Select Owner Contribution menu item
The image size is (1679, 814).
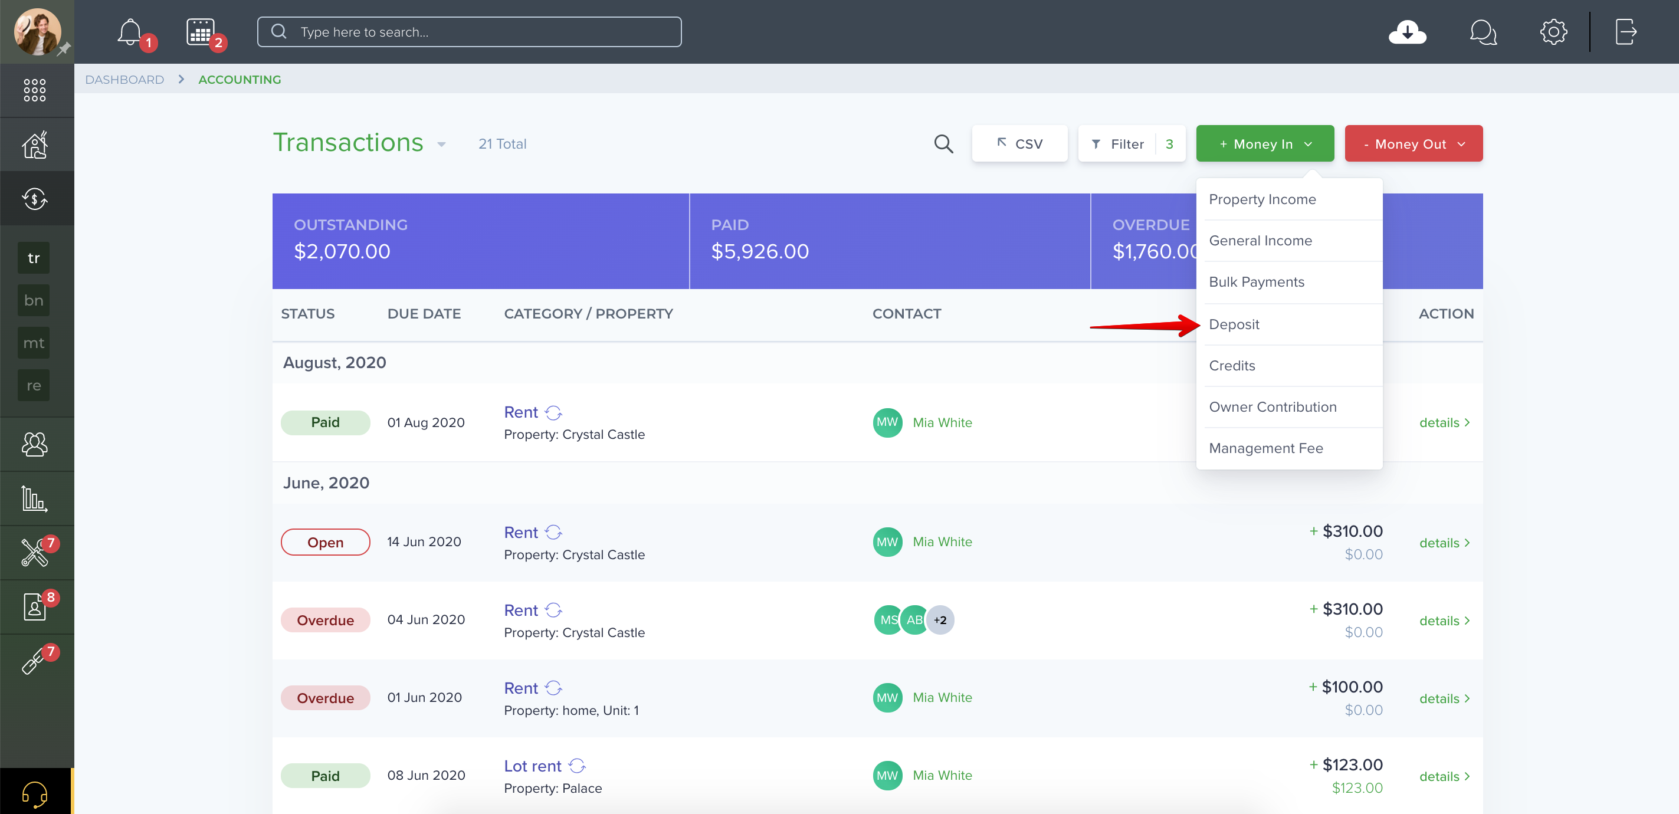(x=1288, y=406)
